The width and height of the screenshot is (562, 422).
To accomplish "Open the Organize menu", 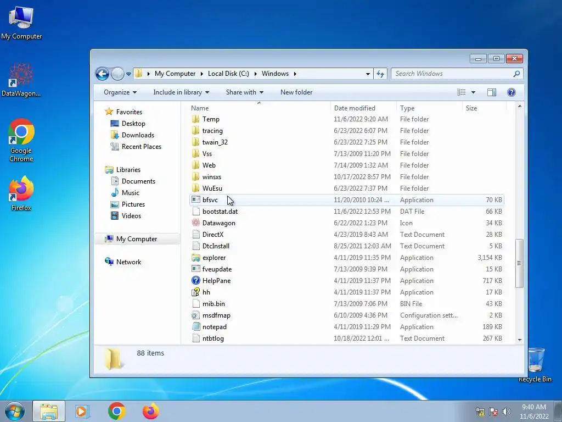I will 120,92.
